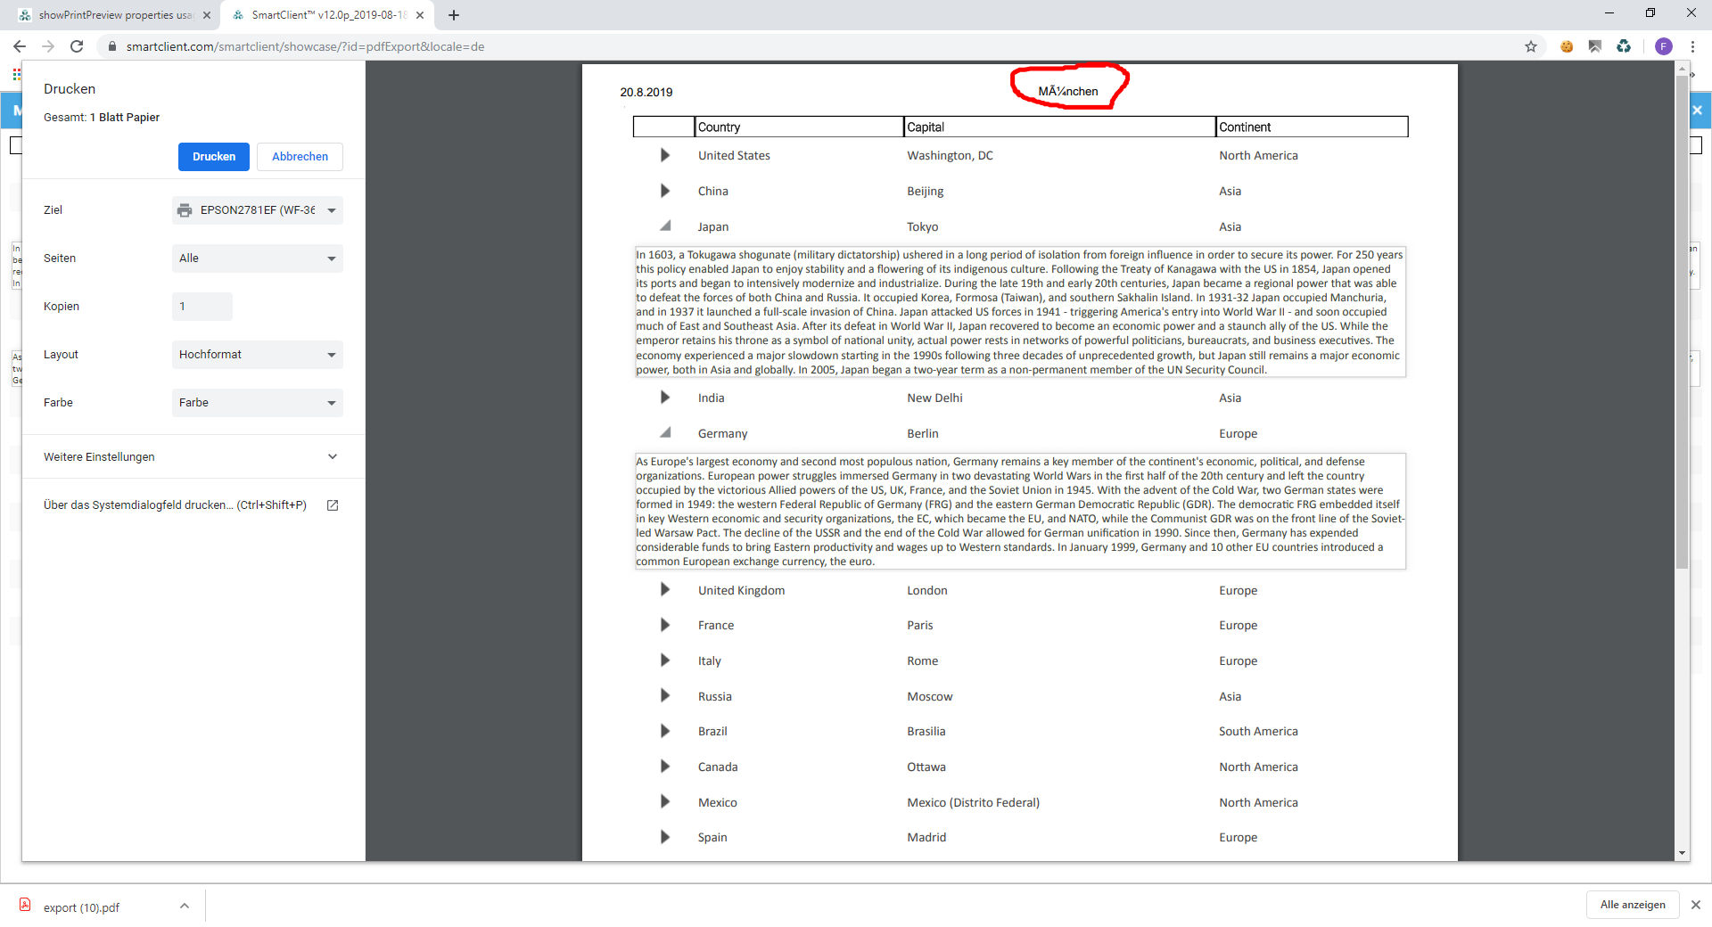This screenshot has width=1712, height=927.
Task: Open the Ziel printer dropdown
Action: (258, 210)
